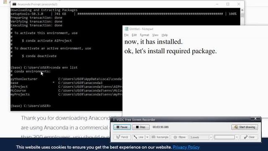Click the "ok, let's install required package." line

170,51
